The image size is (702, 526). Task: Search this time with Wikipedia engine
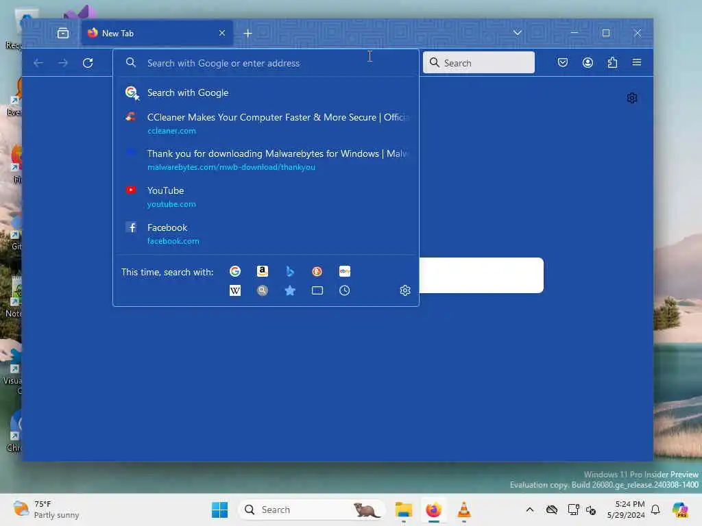point(235,290)
